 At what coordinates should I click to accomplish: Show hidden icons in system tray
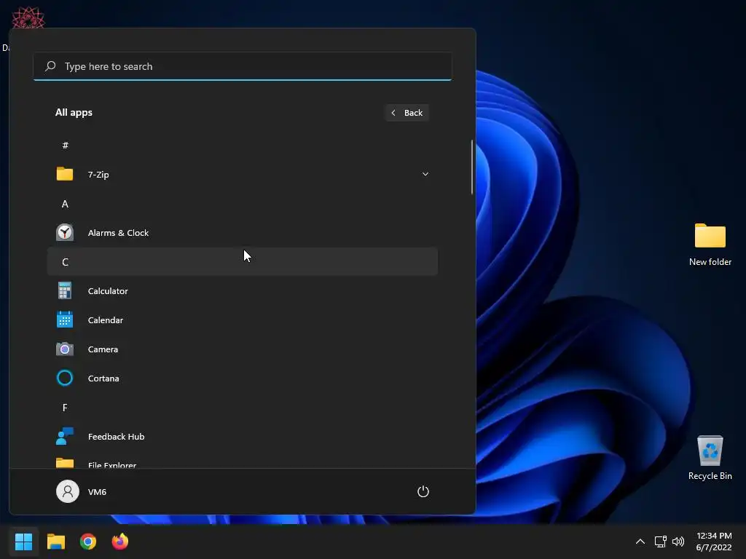point(640,541)
